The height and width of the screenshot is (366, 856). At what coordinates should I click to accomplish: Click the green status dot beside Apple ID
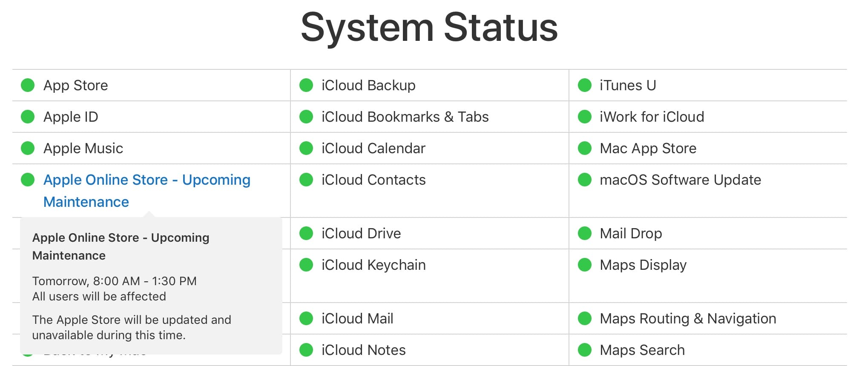click(x=28, y=117)
